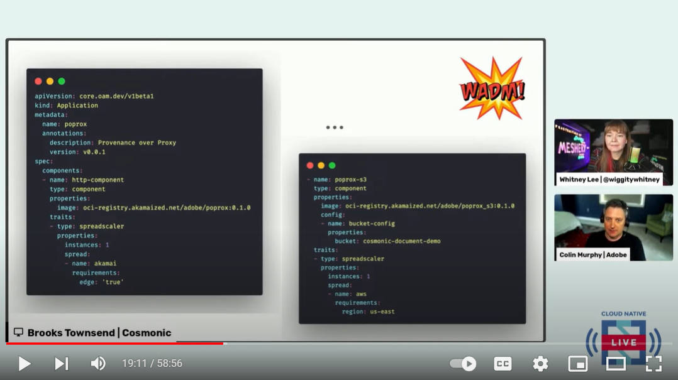Click 'description: Provenance over Proxy' line

point(113,143)
